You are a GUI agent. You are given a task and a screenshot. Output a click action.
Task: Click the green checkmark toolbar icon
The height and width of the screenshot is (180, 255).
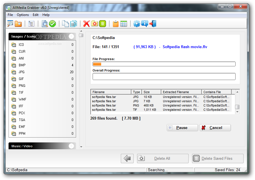(52, 24)
